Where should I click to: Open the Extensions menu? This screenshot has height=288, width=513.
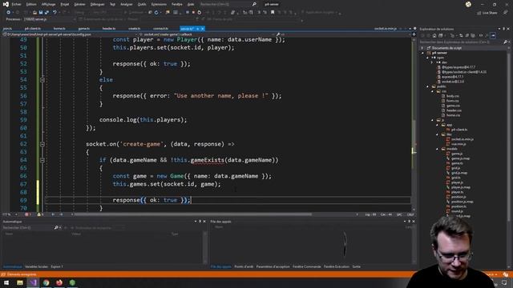pos(159,4)
